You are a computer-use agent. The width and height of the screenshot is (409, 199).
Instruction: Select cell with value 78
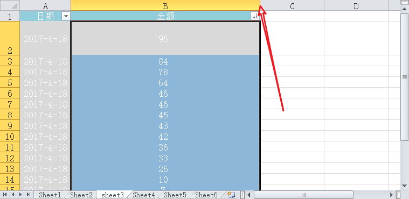click(x=165, y=72)
